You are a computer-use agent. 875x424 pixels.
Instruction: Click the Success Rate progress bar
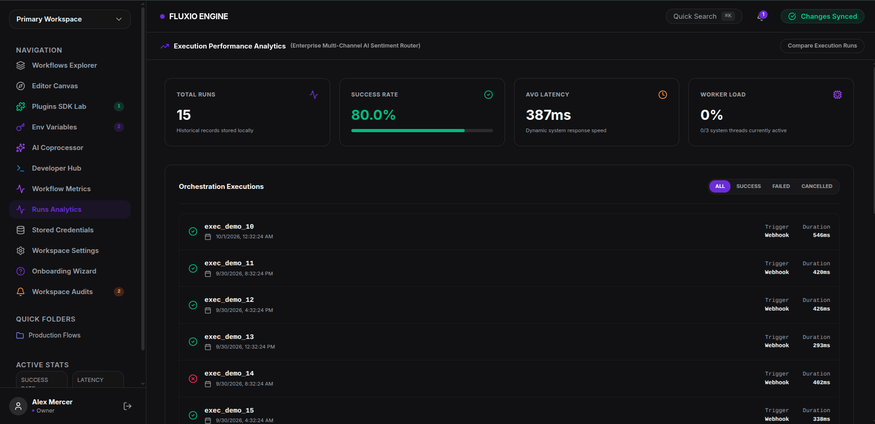422,131
